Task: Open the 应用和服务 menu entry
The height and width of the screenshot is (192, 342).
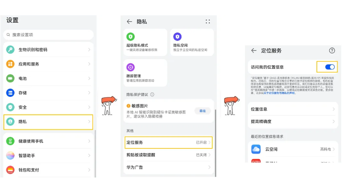Action: [48, 64]
